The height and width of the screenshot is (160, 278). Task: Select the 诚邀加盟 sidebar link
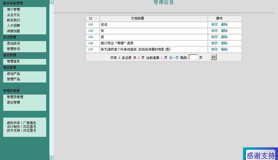[x=14, y=31]
